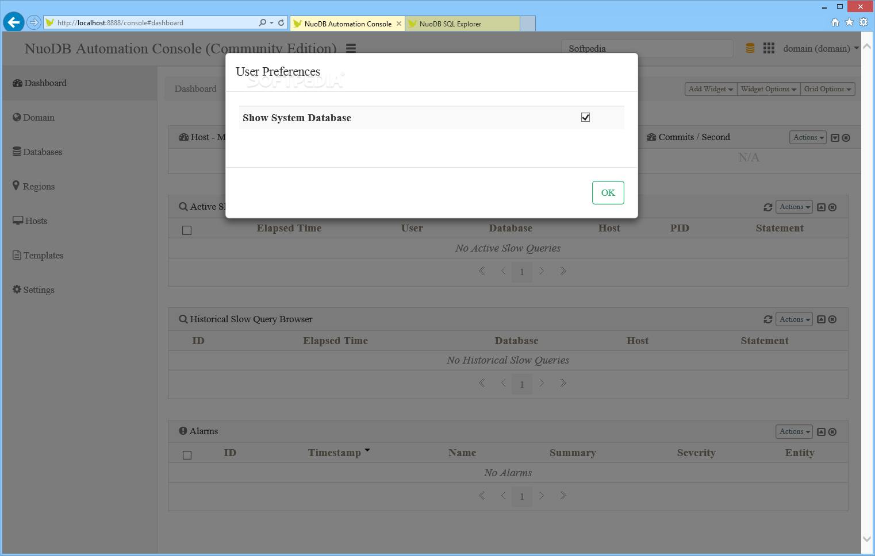Viewport: 875px width, 556px height.
Task: Expand the Grid Options dropdown
Action: (x=827, y=89)
